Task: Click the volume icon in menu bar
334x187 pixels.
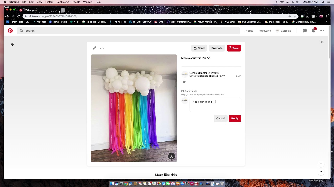Action: (297, 2)
